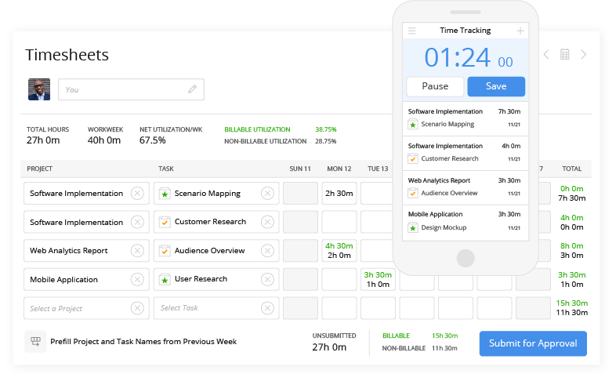Open Web Analytics Report entry on phone
The image size is (616, 381).
click(466, 187)
